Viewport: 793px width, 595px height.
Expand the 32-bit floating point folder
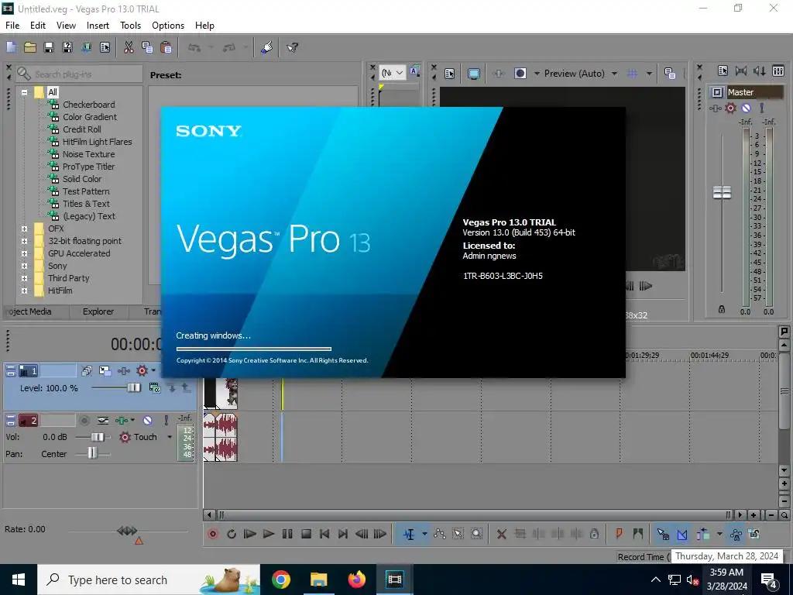24,241
